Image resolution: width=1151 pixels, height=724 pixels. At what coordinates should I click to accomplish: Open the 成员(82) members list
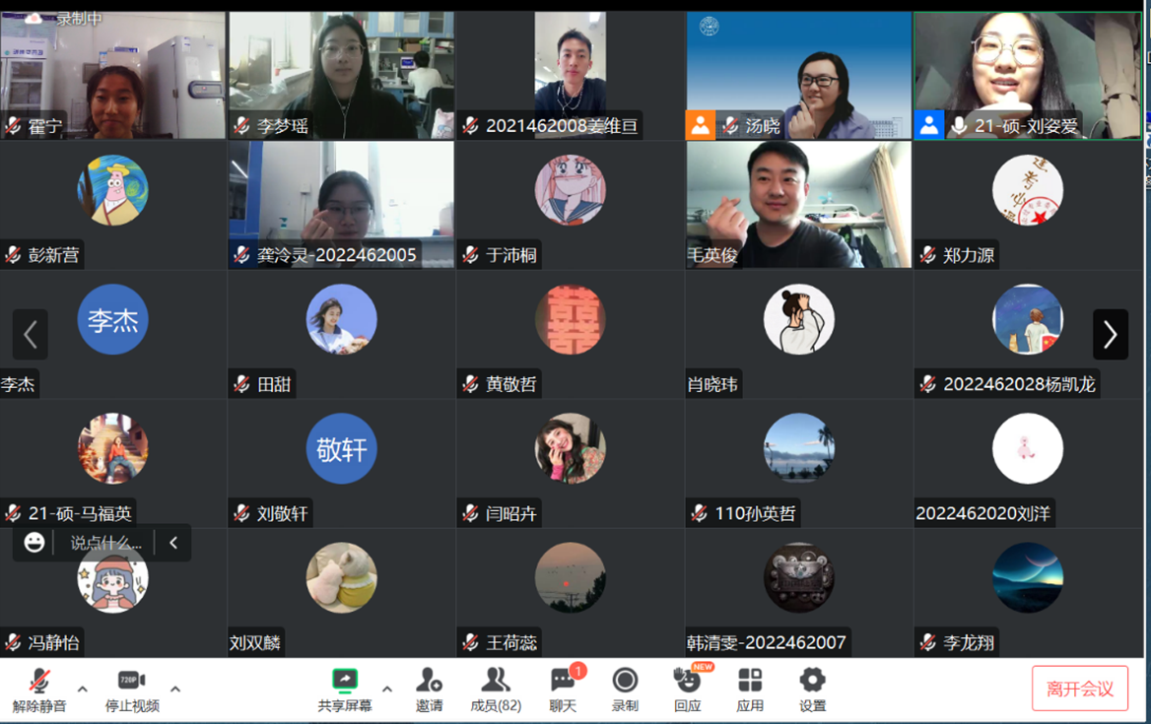tap(496, 689)
